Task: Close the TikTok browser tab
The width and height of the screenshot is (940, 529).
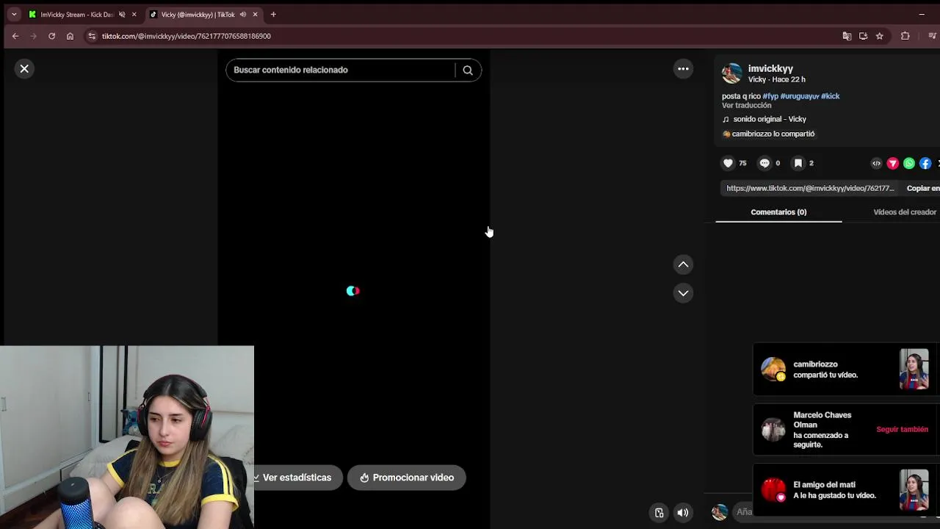Action: [x=256, y=14]
